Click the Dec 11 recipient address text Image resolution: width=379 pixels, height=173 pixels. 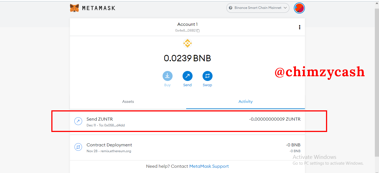click(106, 125)
